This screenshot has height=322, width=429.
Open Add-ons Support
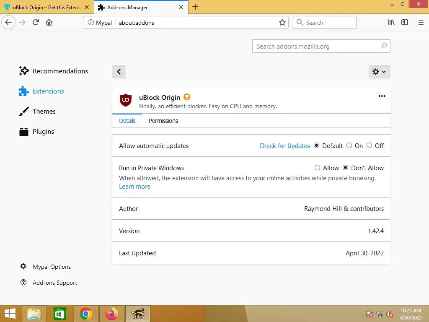(x=49, y=283)
